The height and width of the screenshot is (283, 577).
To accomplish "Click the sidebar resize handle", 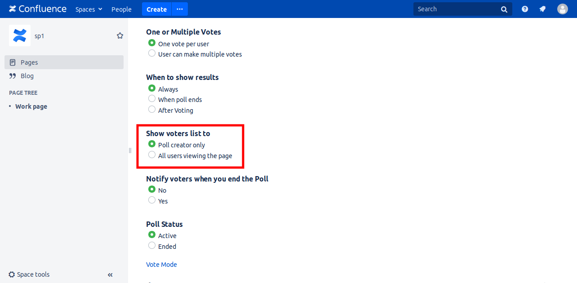I will click(130, 150).
